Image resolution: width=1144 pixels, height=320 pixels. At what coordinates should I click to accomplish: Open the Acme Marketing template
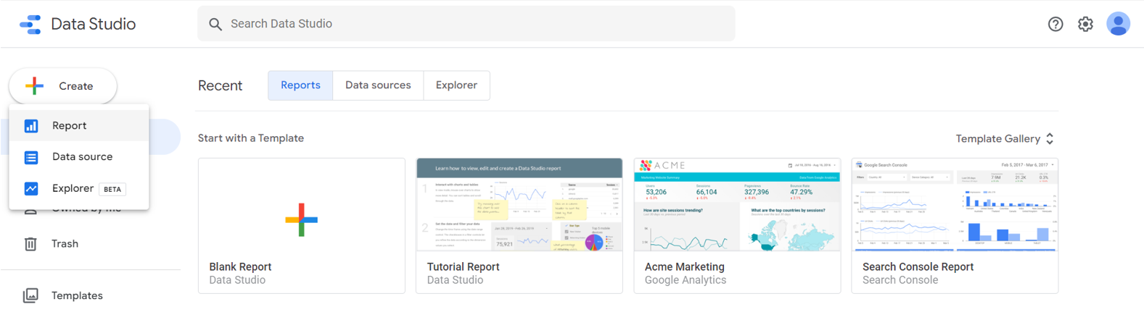(736, 225)
